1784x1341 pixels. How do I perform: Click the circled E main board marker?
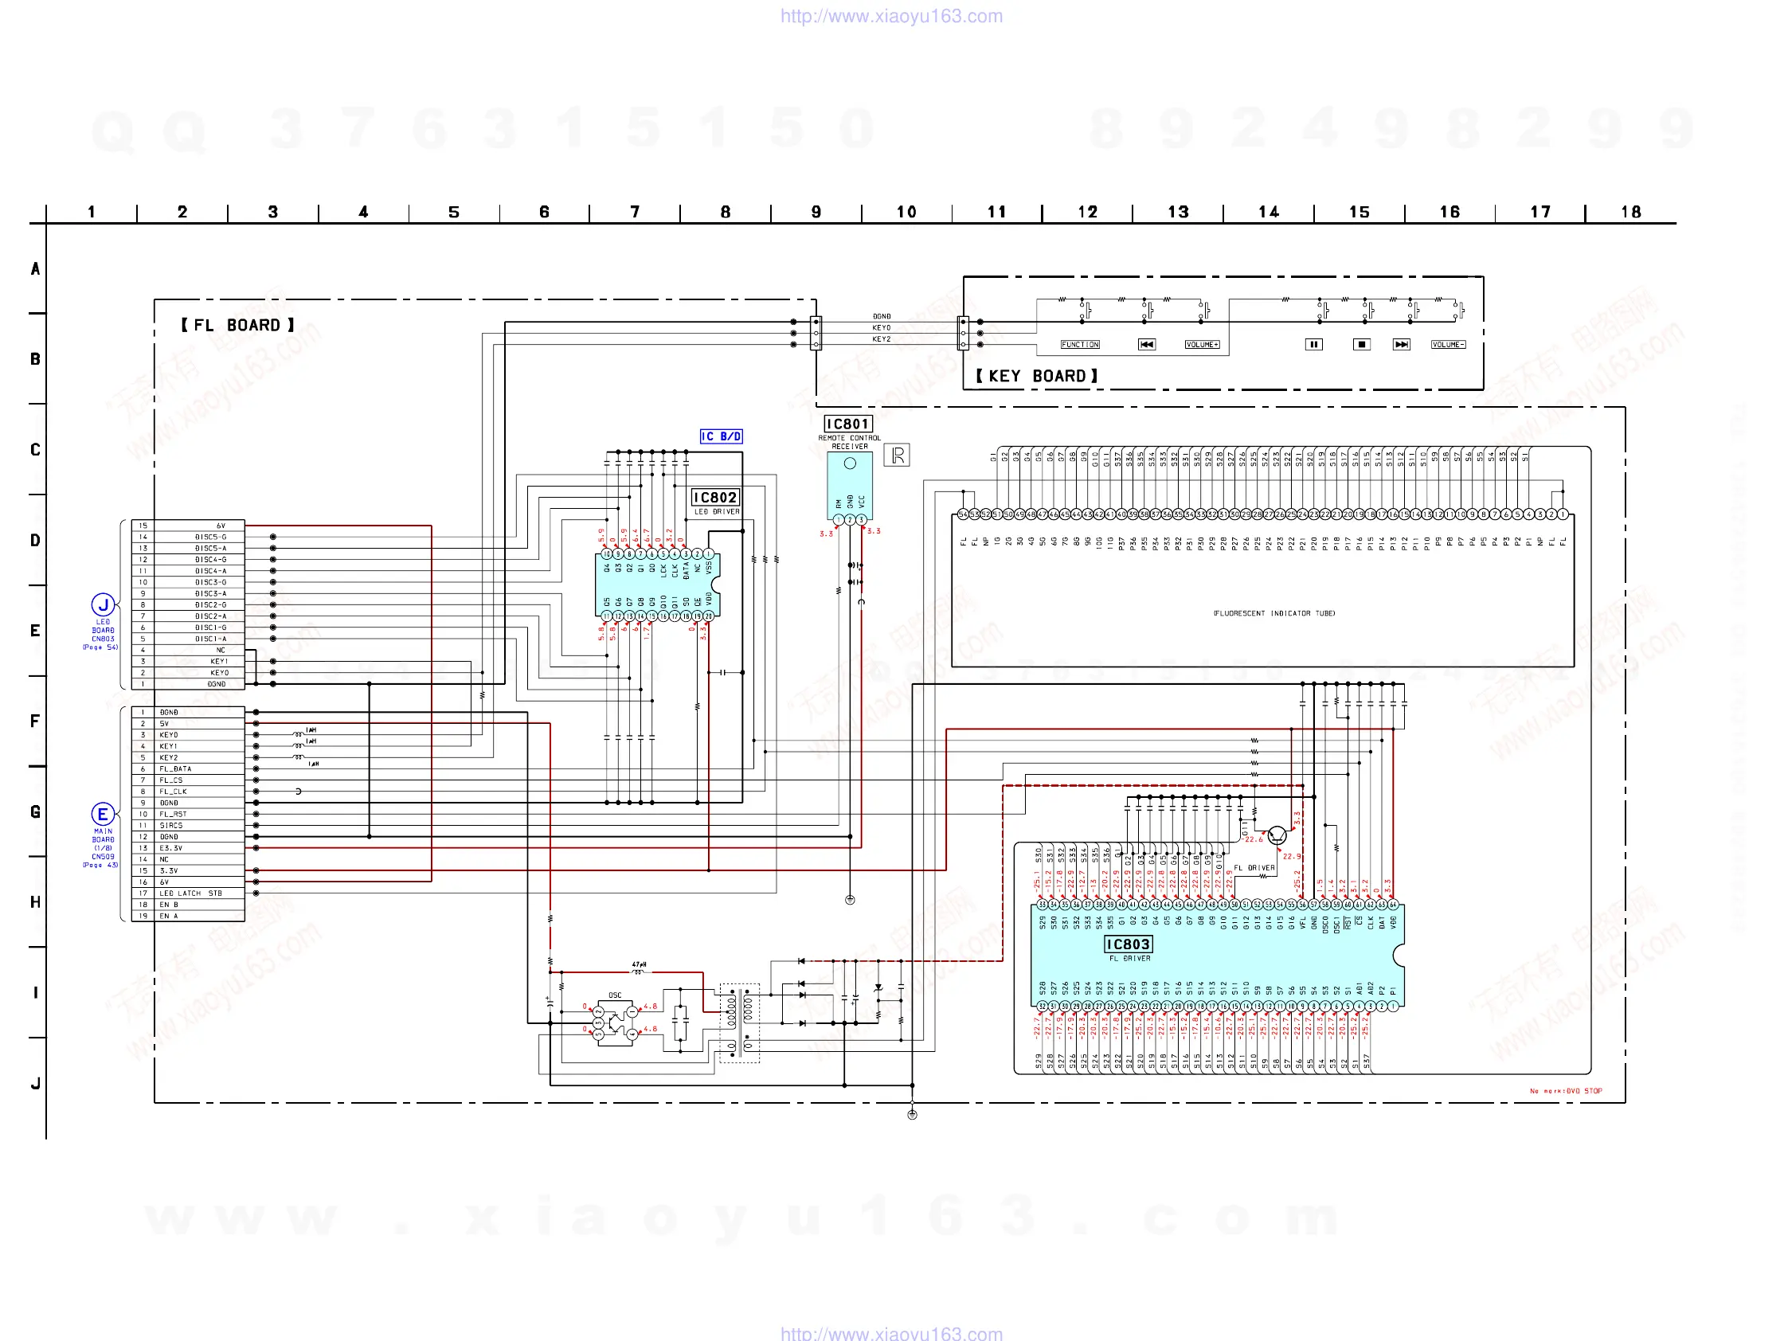pyautogui.click(x=103, y=814)
